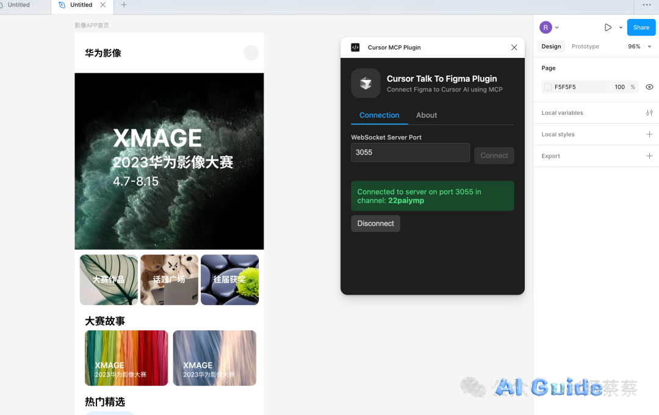Select the About tab in plugin

427,115
